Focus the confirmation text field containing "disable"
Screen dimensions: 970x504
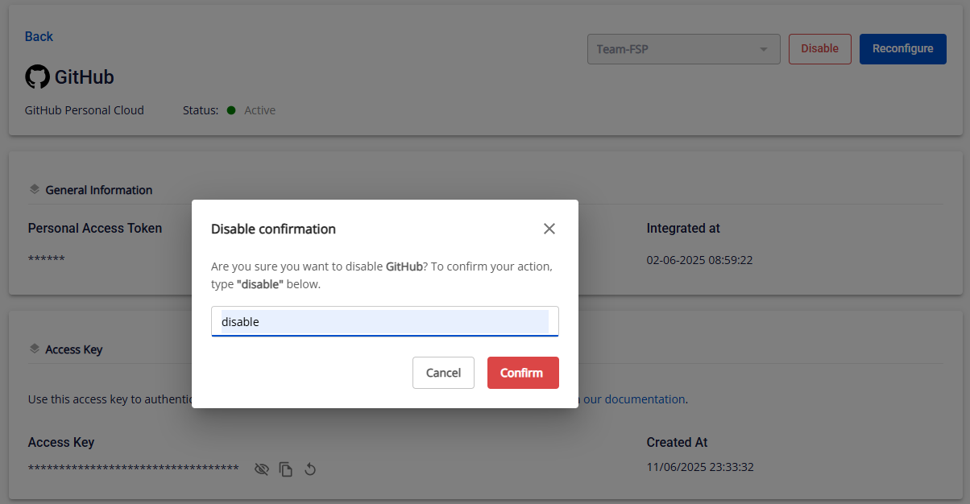pos(384,321)
